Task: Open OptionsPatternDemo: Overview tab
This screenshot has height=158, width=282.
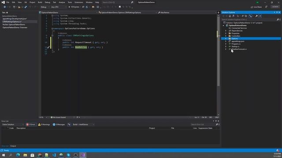Action: (x=15, y=27)
